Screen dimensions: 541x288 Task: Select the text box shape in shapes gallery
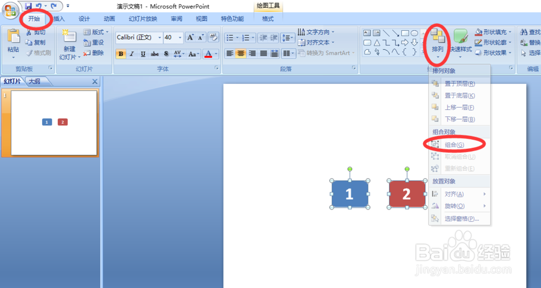pyautogui.click(x=367, y=33)
